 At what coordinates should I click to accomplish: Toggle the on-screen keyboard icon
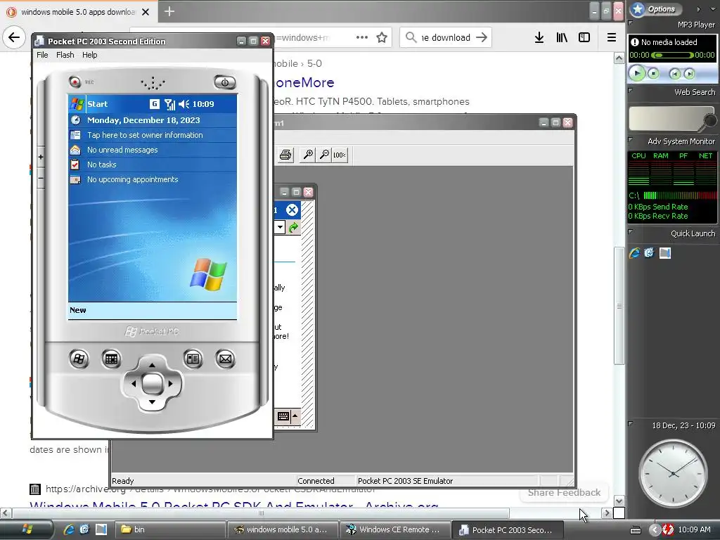click(283, 416)
